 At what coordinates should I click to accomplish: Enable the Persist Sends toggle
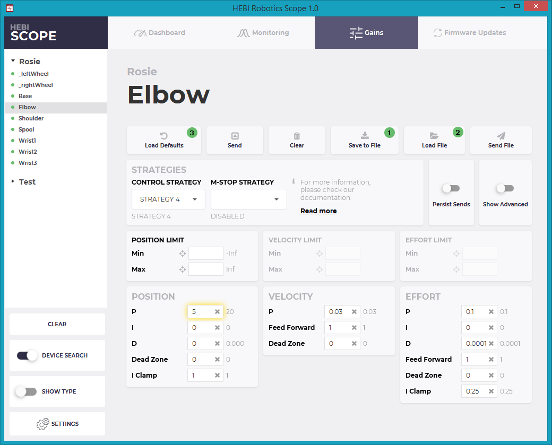[x=451, y=188]
